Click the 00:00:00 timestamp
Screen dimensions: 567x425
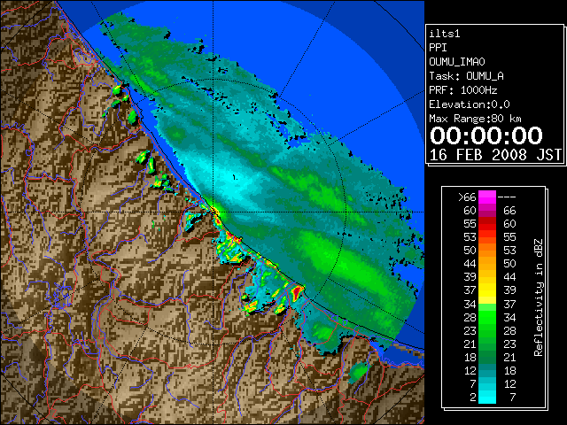click(x=486, y=135)
